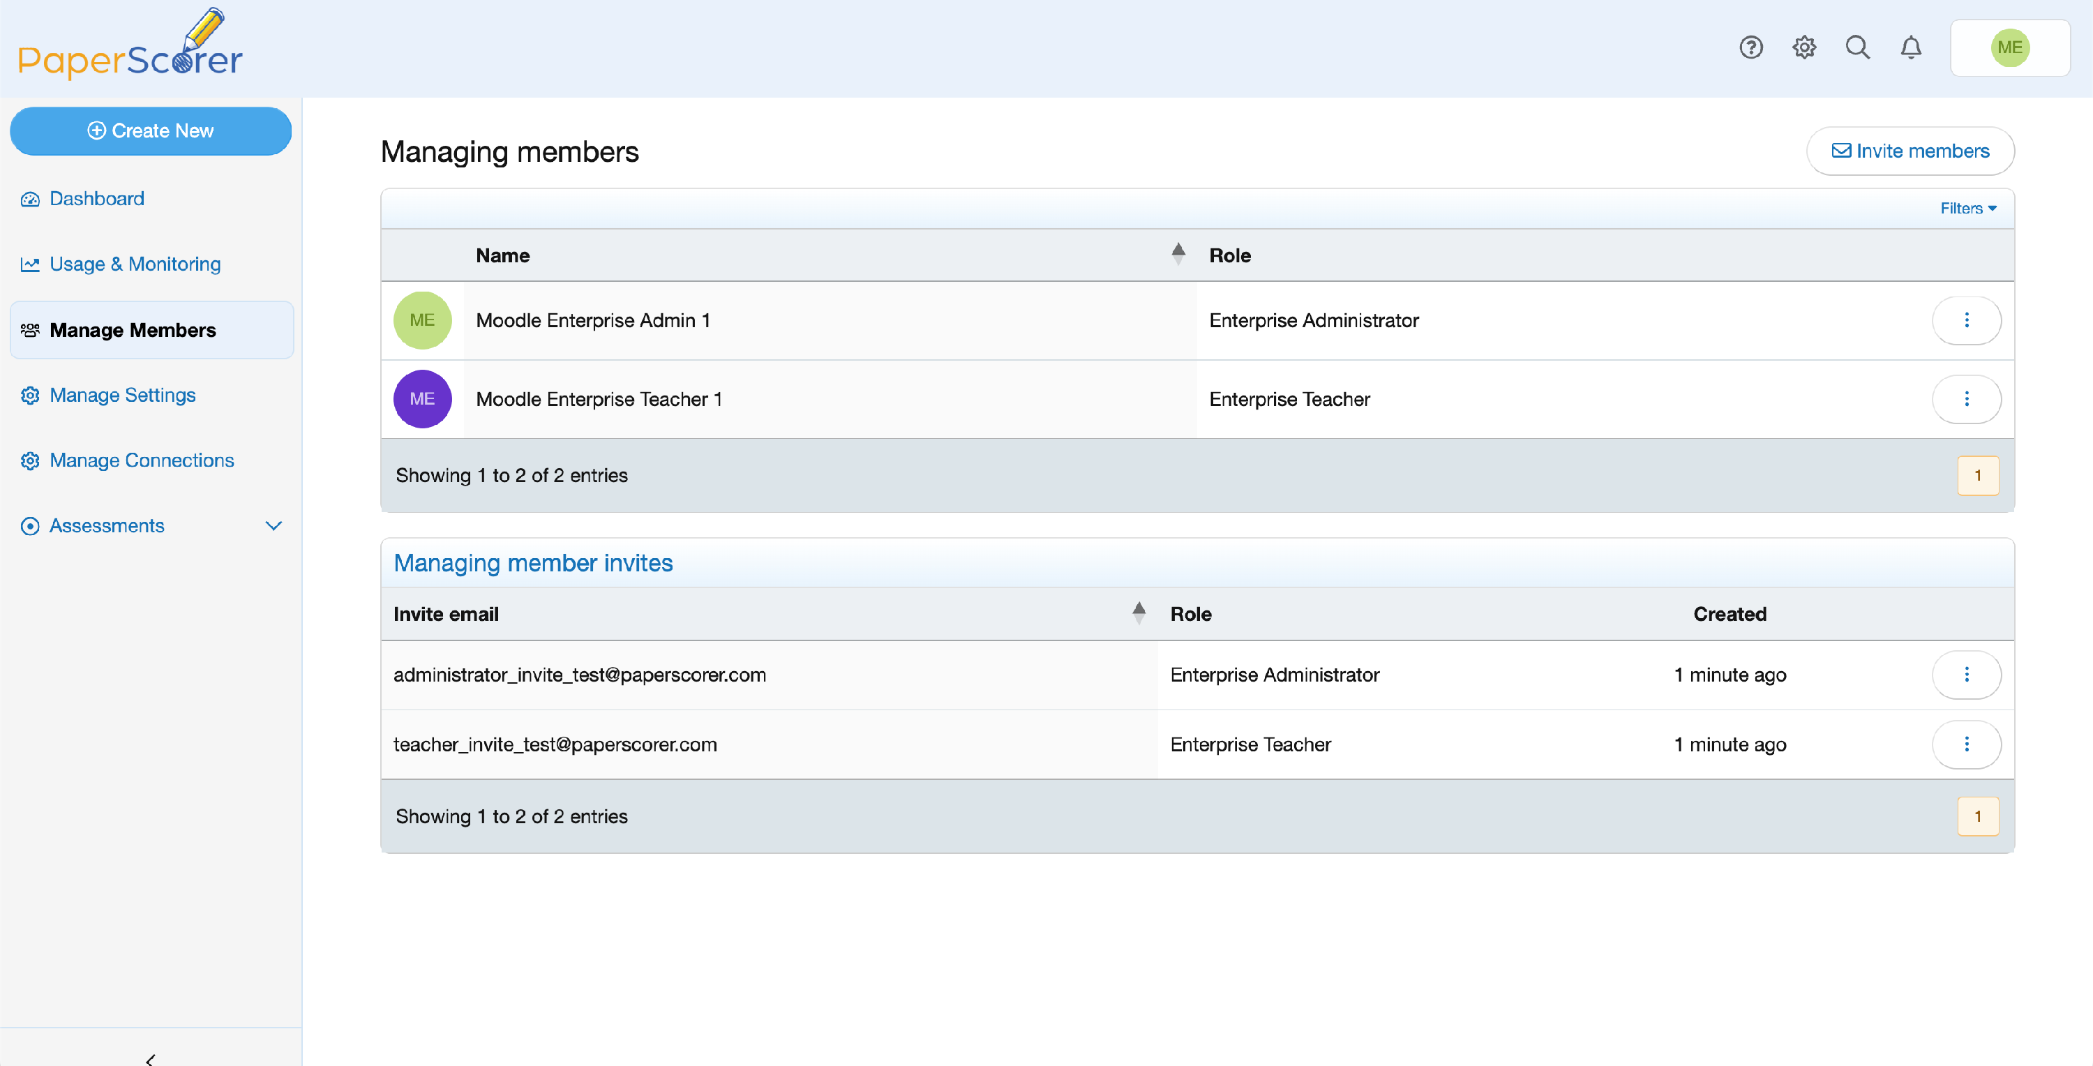The width and height of the screenshot is (2093, 1066).
Task: Click the Create New button
Action: (151, 131)
